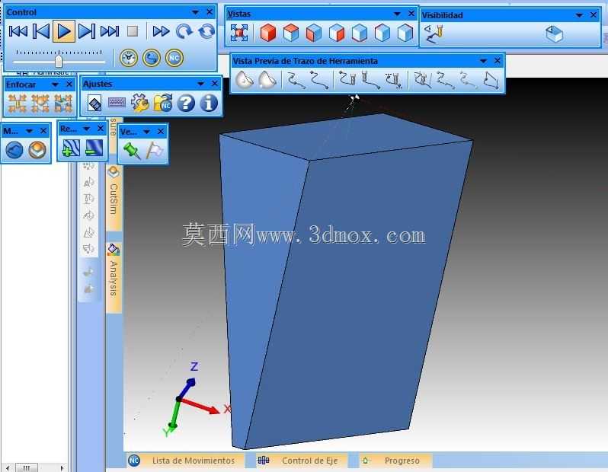Click the green plus icon in Re panel
Image resolution: width=608 pixels, height=472 pixels.
pyautogui.click(x=72, y=148)
